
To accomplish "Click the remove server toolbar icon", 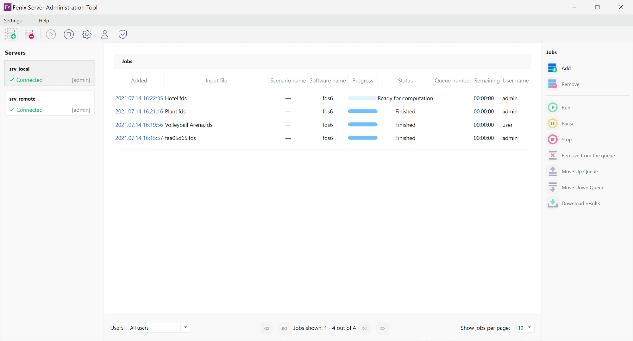I will pyautogui.click(x=29, y=34).
